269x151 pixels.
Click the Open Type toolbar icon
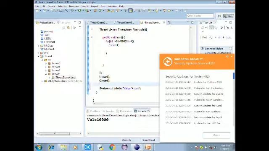(108, 10)
